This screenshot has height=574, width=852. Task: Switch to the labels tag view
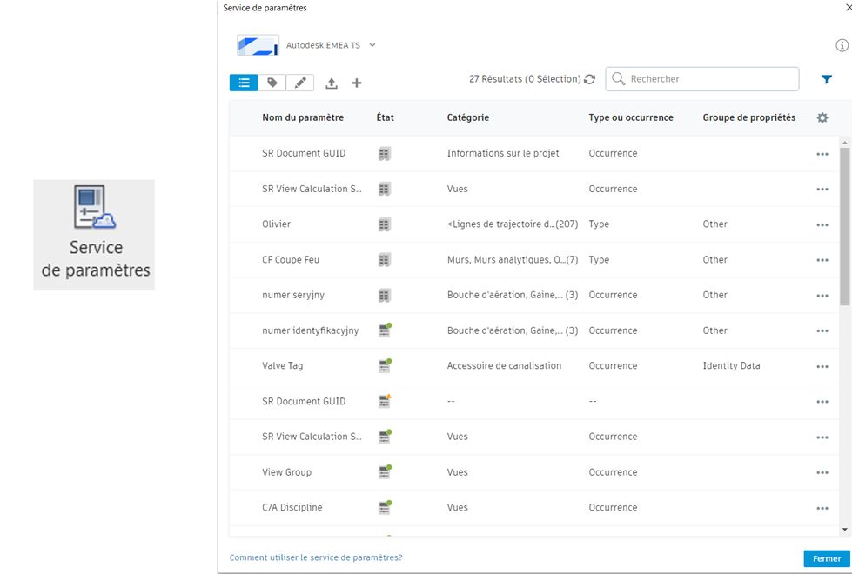tap(272, 83)
